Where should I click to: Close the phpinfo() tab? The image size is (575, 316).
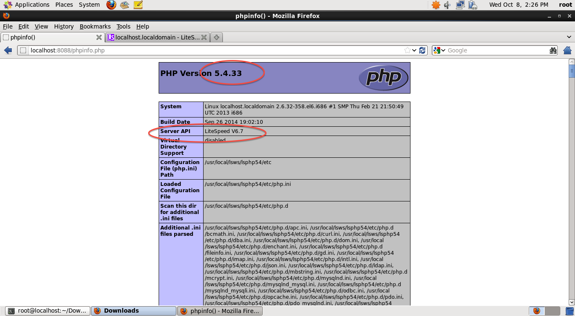[x=99, y=37]
